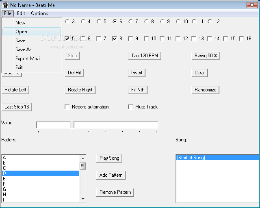Check step 14 checkbox
Viewport: 260px width, 208px height.
(210, 39)
